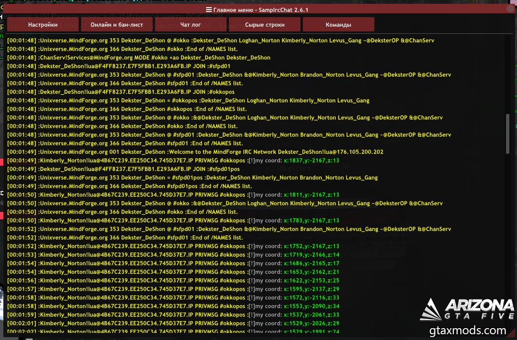Select the coordinate message x:1837,y:-2167,z:13

[x=173, y=160]
